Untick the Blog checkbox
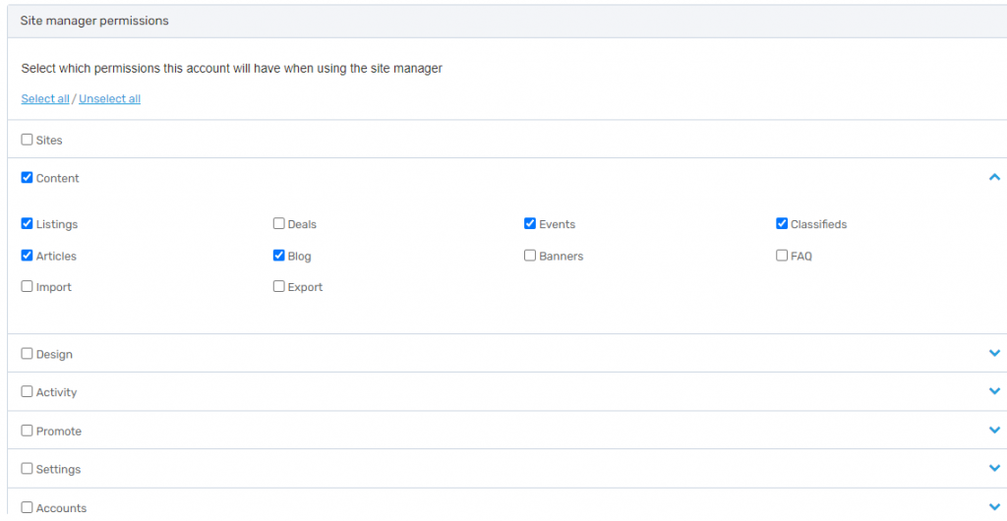The width and height of the screenshot is (1007, 521). pyautogui.click(x=279, y=256)
